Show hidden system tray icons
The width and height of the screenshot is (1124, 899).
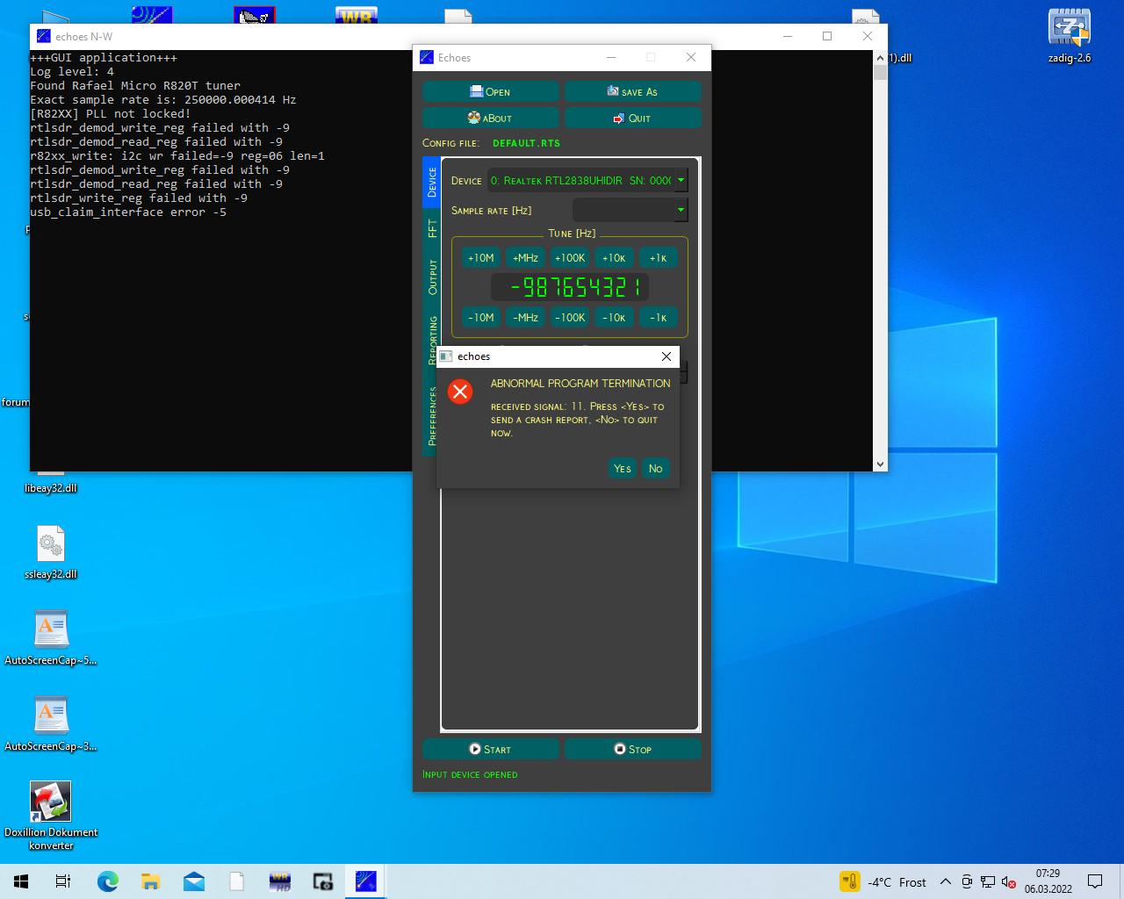click(946, 881)
